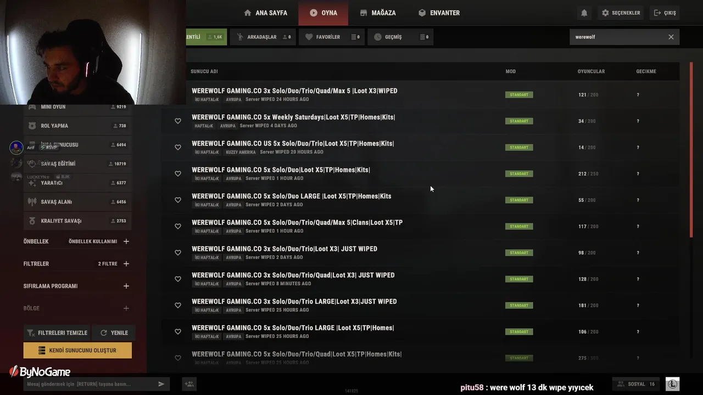703x395 pixels.
Task: Click KENDİ SUNUCUNU OLUŞTUR button
Action: click(x=77, y=350)
